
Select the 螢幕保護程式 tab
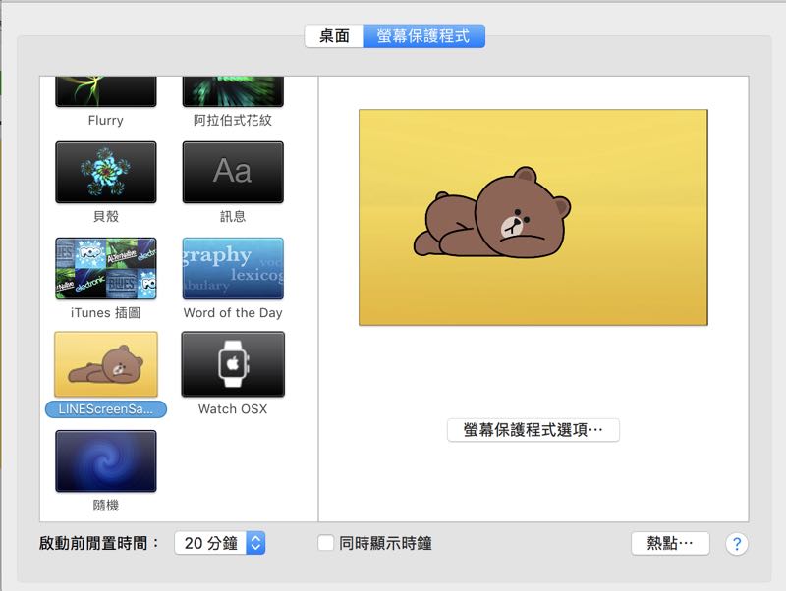[423, 36]
